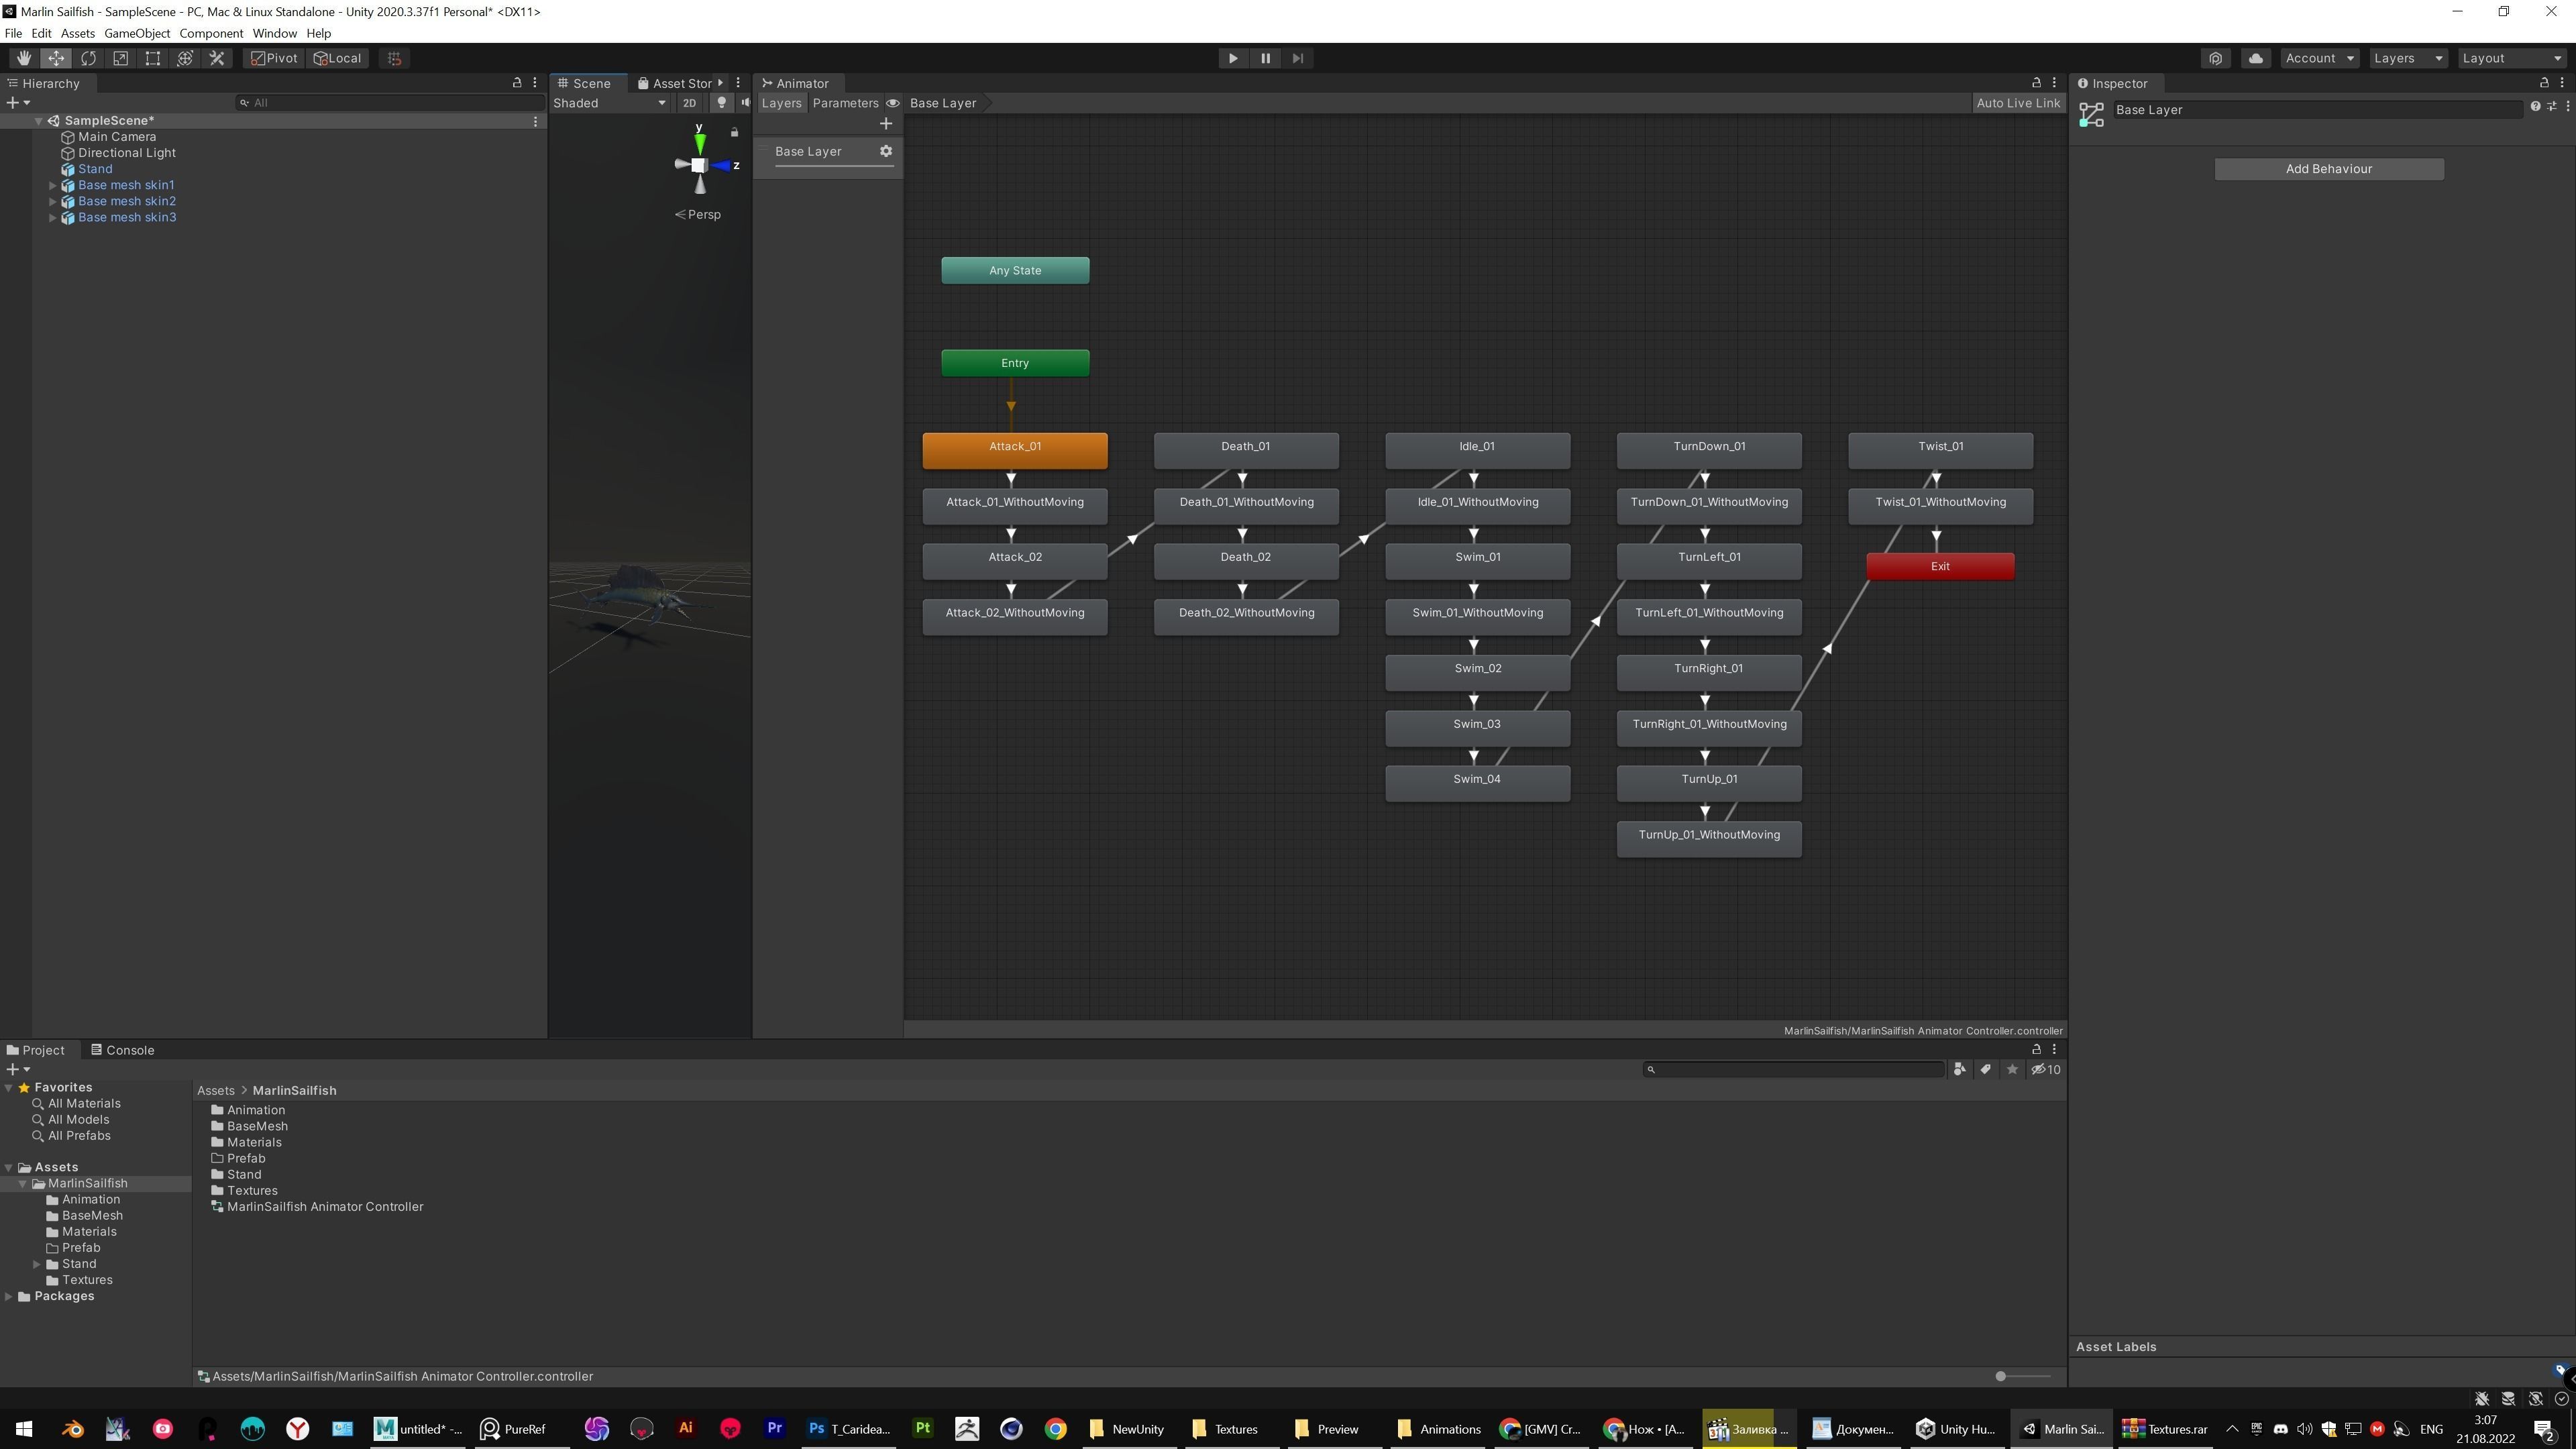This screenshot has width=2576, height=1449.
Task: Toggle animator panel visibility eye icon
Action: tap(893, 103)
